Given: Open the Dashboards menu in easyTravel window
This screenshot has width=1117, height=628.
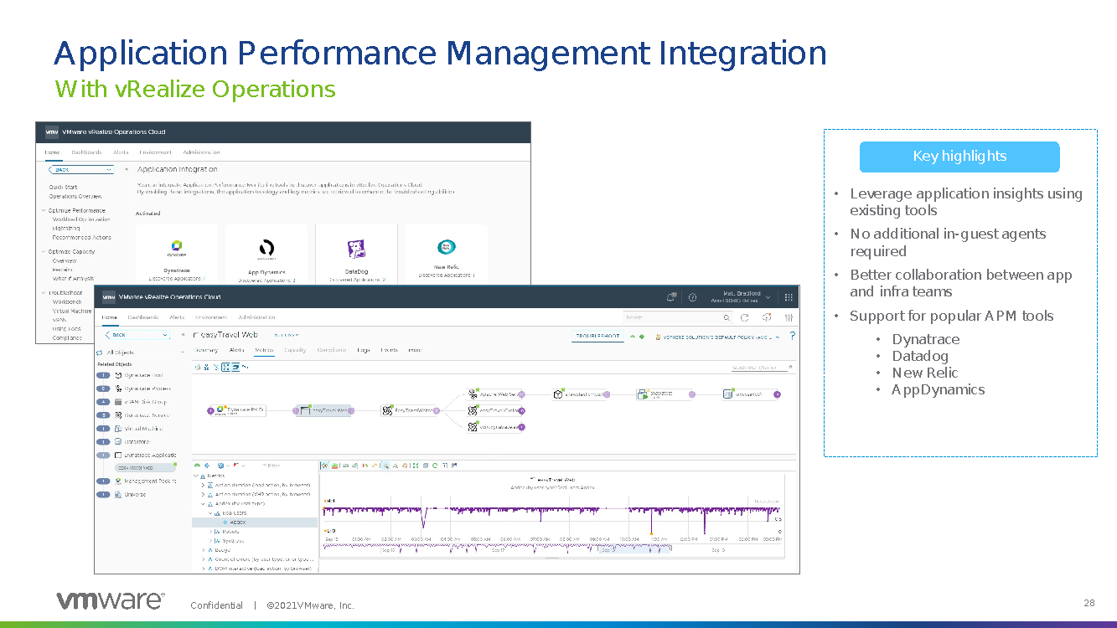Looking at the screenshot, I should (144, 318).
